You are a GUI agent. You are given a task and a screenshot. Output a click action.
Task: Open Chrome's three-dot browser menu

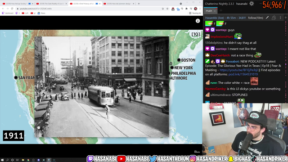(200, 9)
